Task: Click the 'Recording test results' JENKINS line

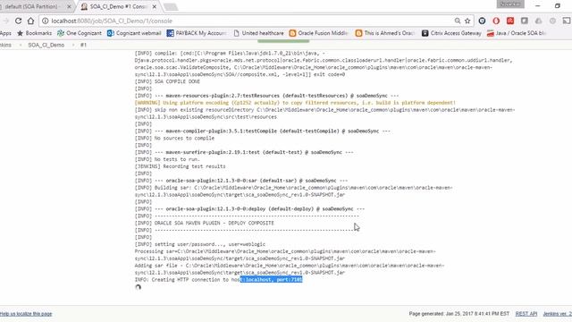Action: [180, 166]
